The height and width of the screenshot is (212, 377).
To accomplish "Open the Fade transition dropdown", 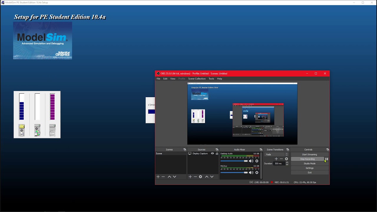I will [x=277, y=155].
